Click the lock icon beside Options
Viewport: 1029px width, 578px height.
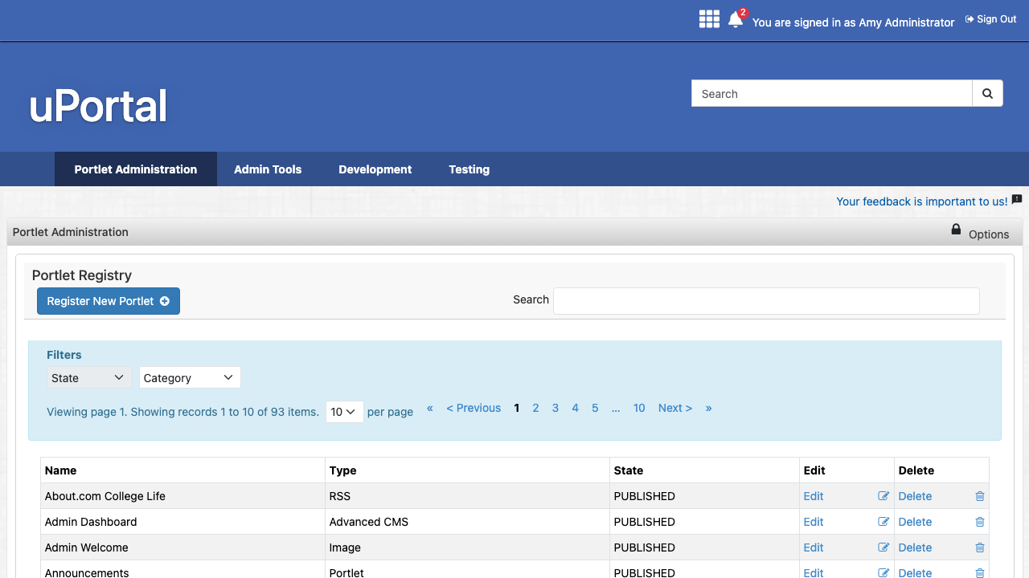tap(956, 230)
